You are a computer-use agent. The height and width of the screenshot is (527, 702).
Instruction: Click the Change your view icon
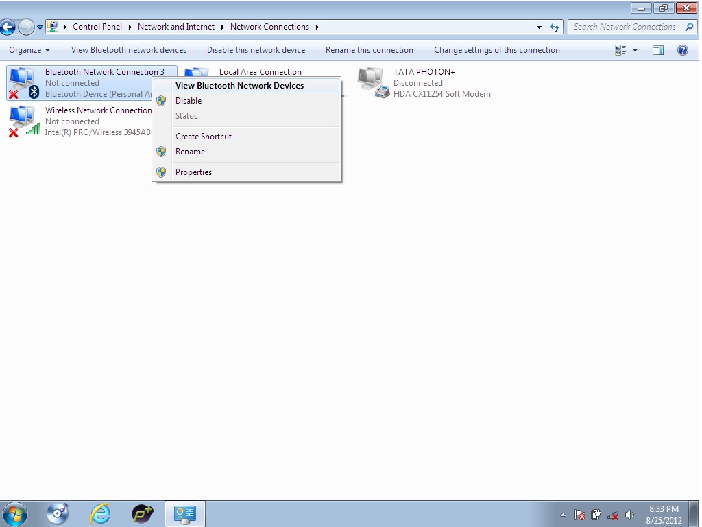(620, 50)
